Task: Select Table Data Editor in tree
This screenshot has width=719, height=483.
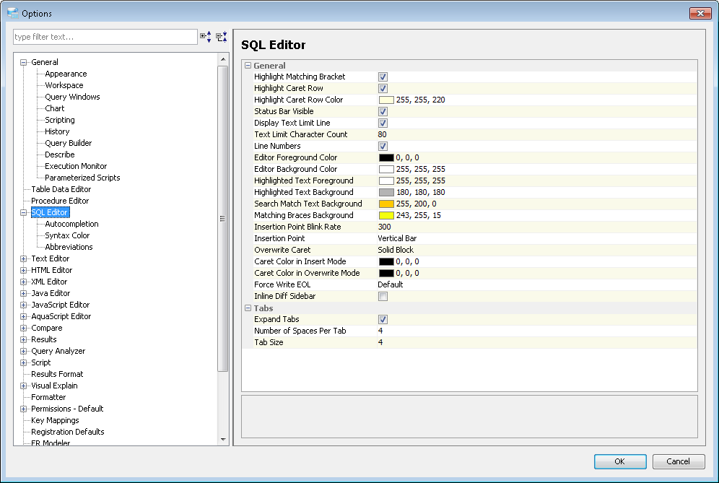Action: pyautogui.click(x=61, y=189)
